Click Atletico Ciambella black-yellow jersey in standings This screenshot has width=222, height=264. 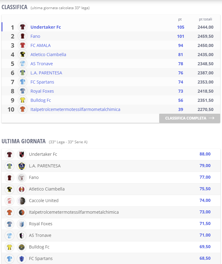click(x=23, y=54)
